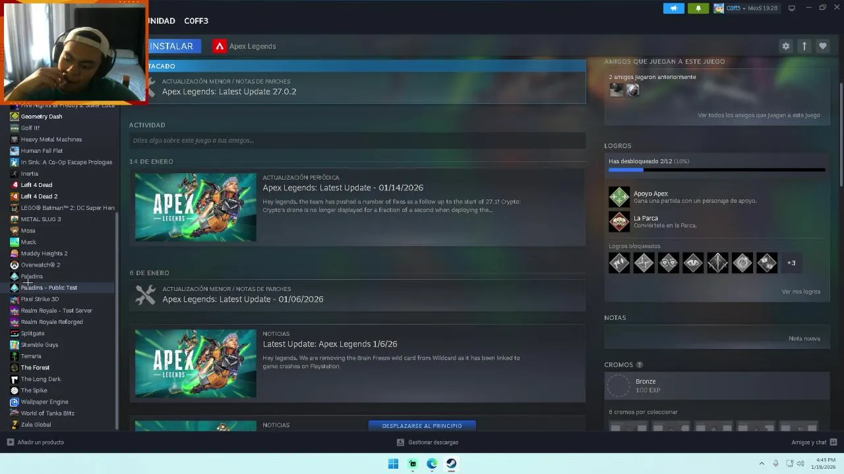Image resolution: width=844 pixels, height=474 pixels.
Task: Expand the +3 more locked achievements
Action: (791, 263)
